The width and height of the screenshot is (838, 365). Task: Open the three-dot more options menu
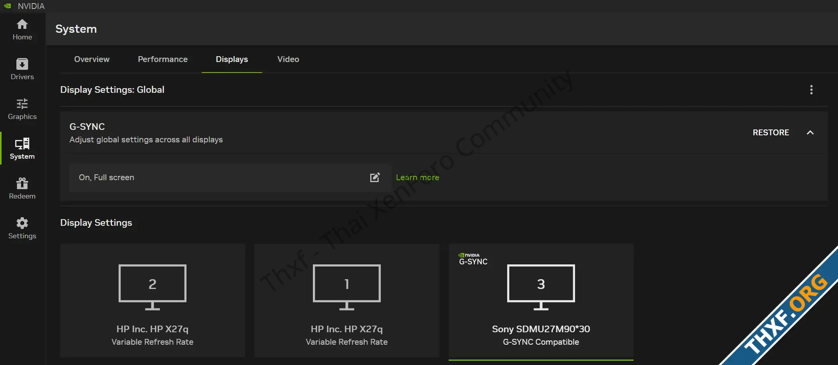point(811,90)
